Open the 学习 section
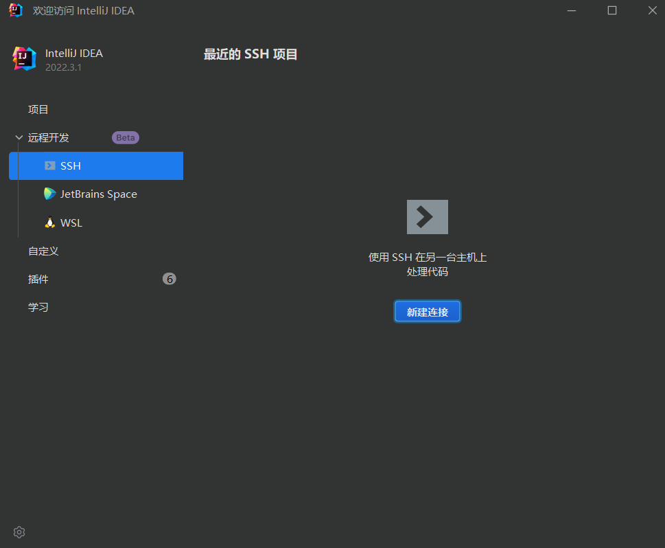 [38, 307]
